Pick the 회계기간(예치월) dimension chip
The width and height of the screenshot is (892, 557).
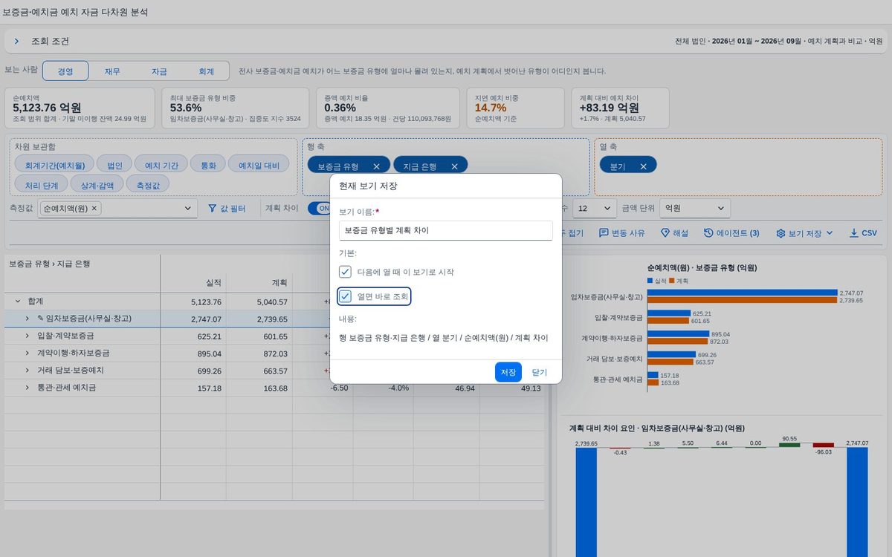tap(54, 165)
